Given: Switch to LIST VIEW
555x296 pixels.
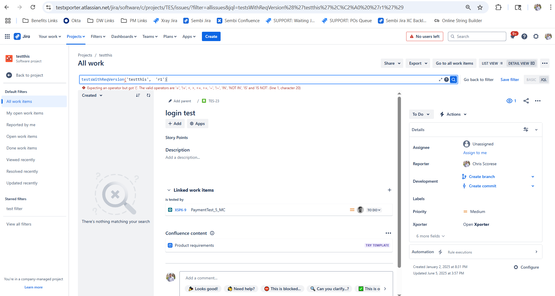Looking at the screenshot, I should (492, 63).
